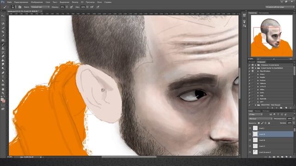This screenshot has width=296, height=166.
Task: Enable airbrush mode in options bar
Action: click(x=92, y=7)
